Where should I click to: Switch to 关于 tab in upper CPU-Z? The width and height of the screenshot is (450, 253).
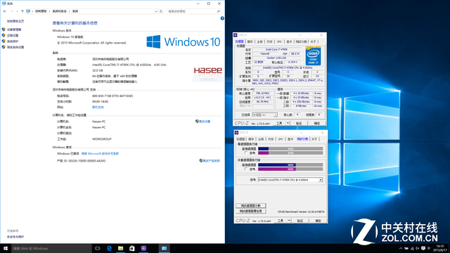[313, 42]
